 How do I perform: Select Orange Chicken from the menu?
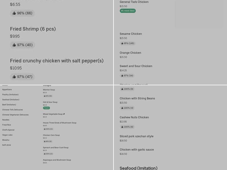(130, 53)
